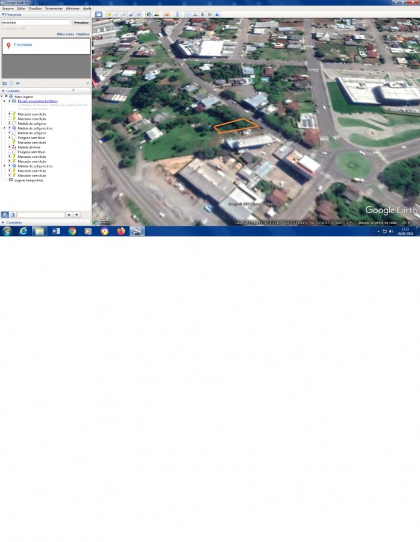Open the historical imagery clock tool
420x542 pixels.
pyautogui.click(x=149, y=14)
